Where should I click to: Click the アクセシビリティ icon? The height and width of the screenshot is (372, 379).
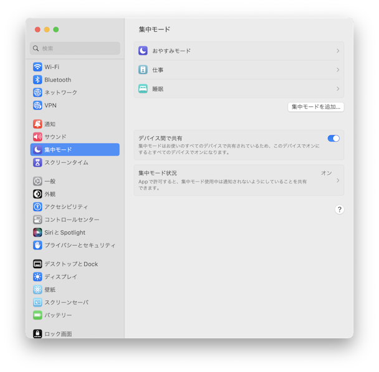click(x=37, y=207)
